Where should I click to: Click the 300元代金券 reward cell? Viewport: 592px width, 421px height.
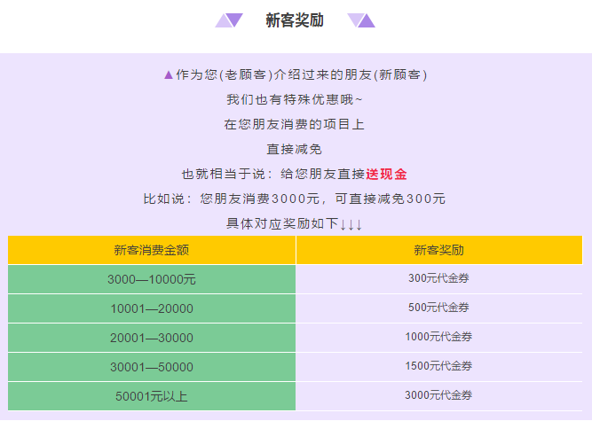click(x=438, y=279)
